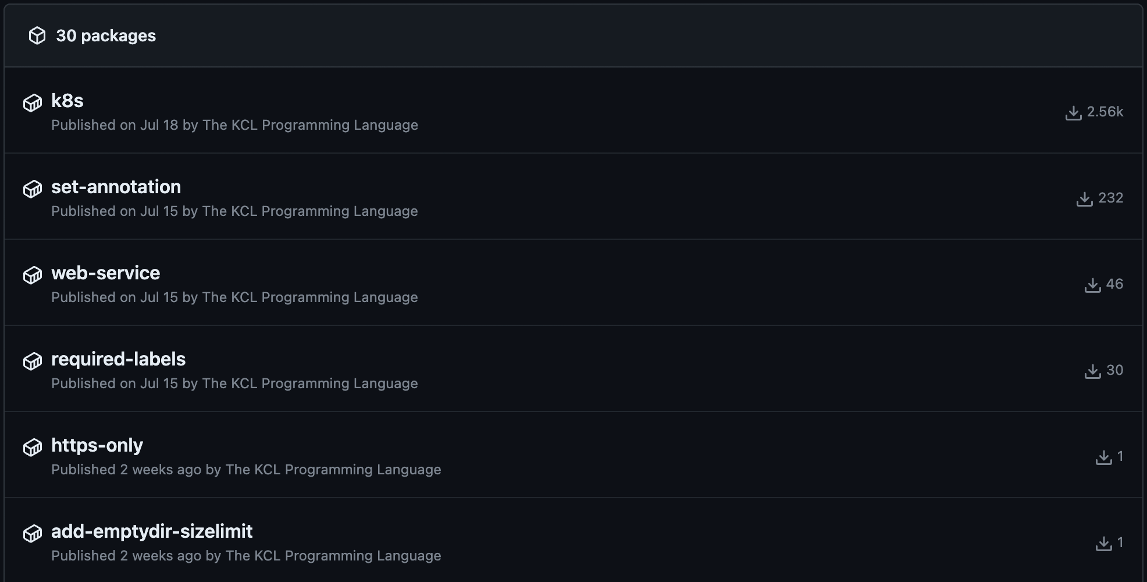Open the web-service package
This screenshot has height=582, width=1147.
pyautogui.click(x=106, y=273)
